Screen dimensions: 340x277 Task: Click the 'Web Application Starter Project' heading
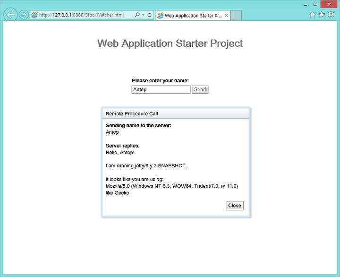[170, 43]
